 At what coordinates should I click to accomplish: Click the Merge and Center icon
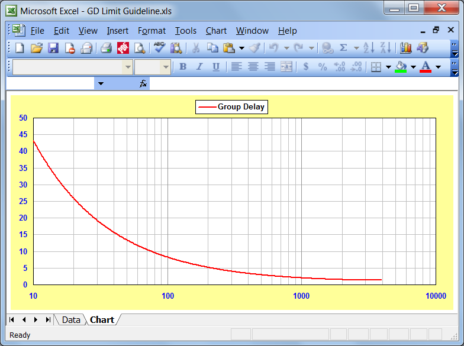coord(286,67)
